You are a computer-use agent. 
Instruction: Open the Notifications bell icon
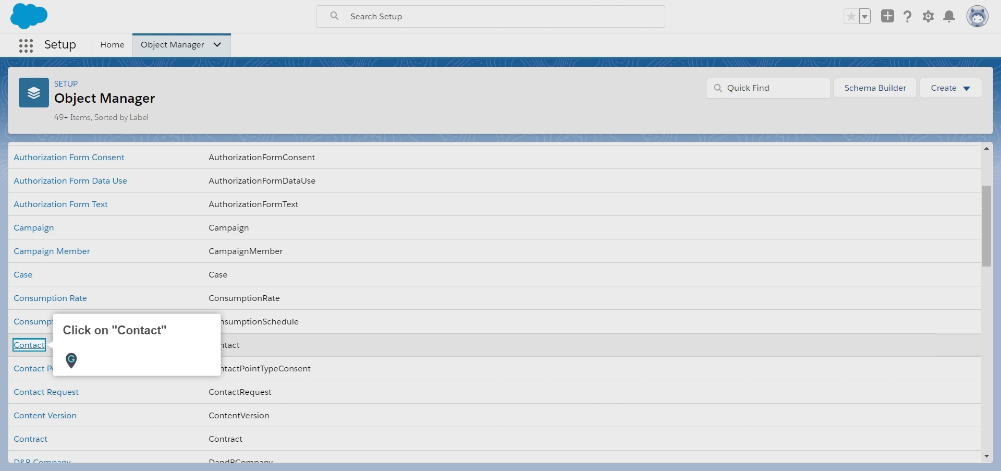949,17
